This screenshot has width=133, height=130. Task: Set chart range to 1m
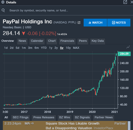(x=24, y=48)
